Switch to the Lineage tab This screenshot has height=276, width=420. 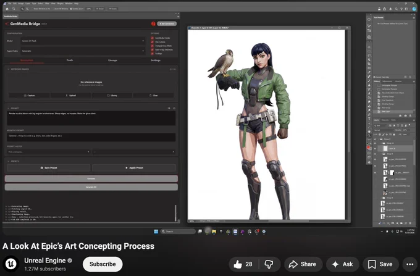pyautogui.click(x=112, y=61)
